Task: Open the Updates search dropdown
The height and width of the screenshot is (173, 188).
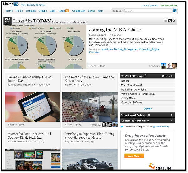Action: (118, 11)
